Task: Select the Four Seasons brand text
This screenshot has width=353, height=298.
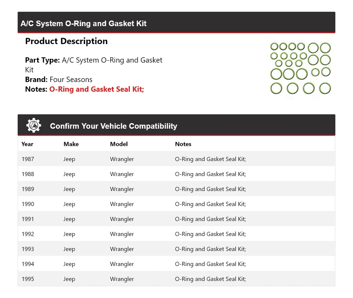Action: [x=71, y=80]
